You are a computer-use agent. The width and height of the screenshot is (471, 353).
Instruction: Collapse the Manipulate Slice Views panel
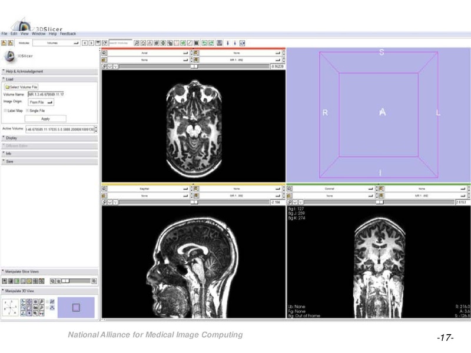coord(49,272)
